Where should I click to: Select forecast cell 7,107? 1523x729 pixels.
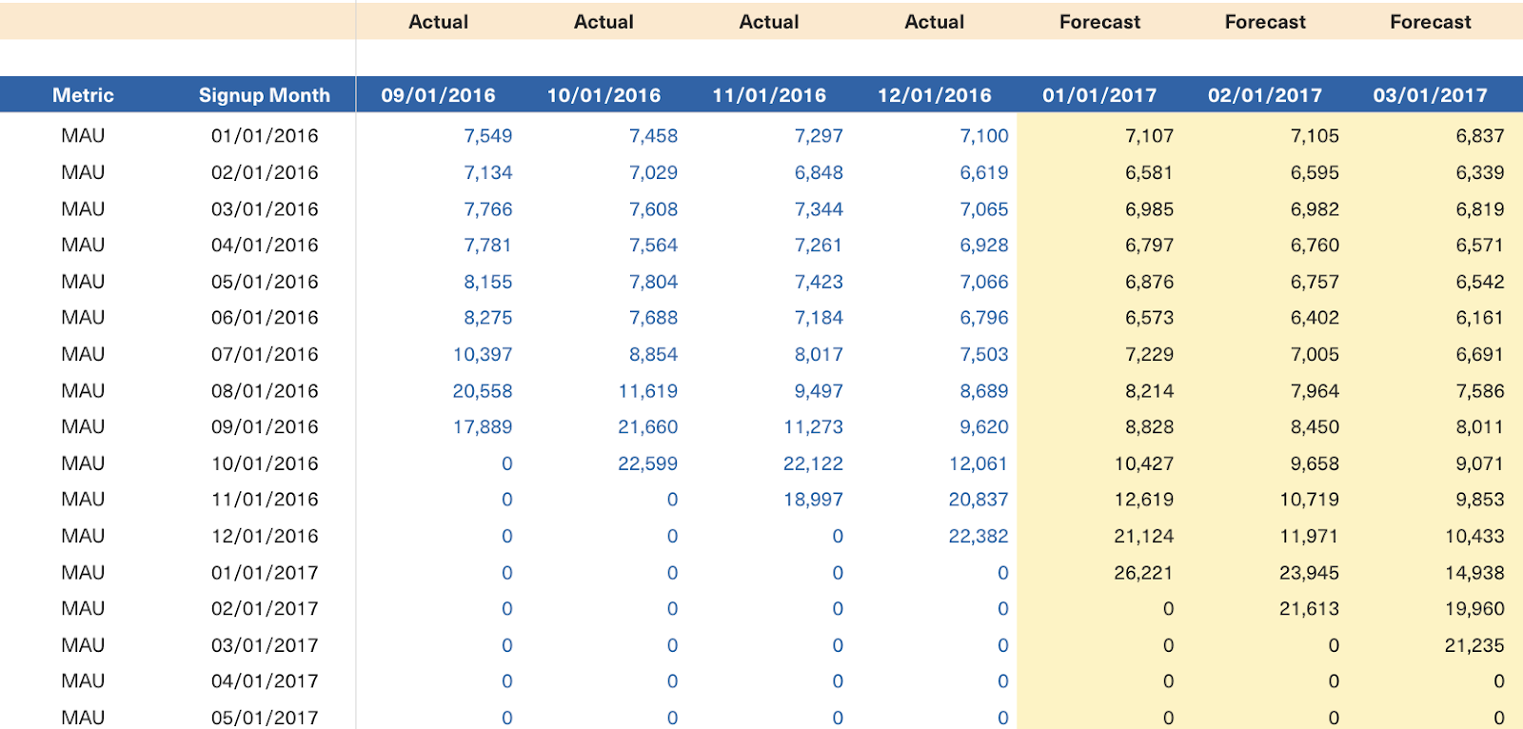tap(1149, 136)
